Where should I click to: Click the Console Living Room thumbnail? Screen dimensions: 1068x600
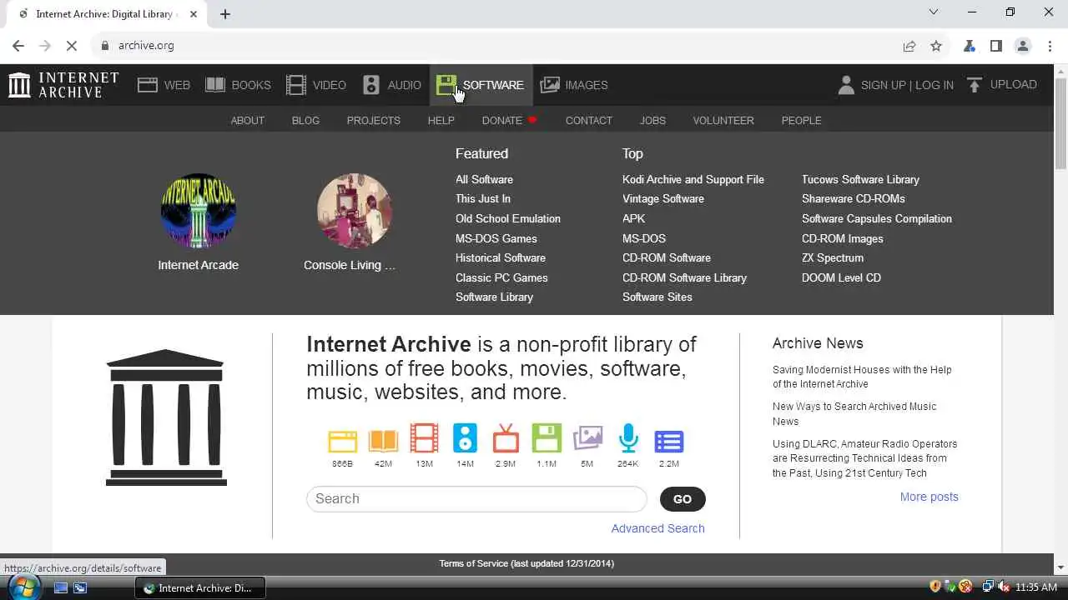tap(355, 211)
